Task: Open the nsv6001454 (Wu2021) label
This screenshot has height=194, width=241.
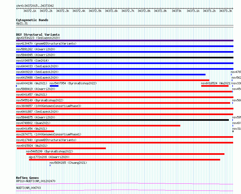Action: 32,129
